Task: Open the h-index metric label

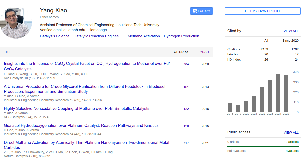Action: tap(233, 54)
